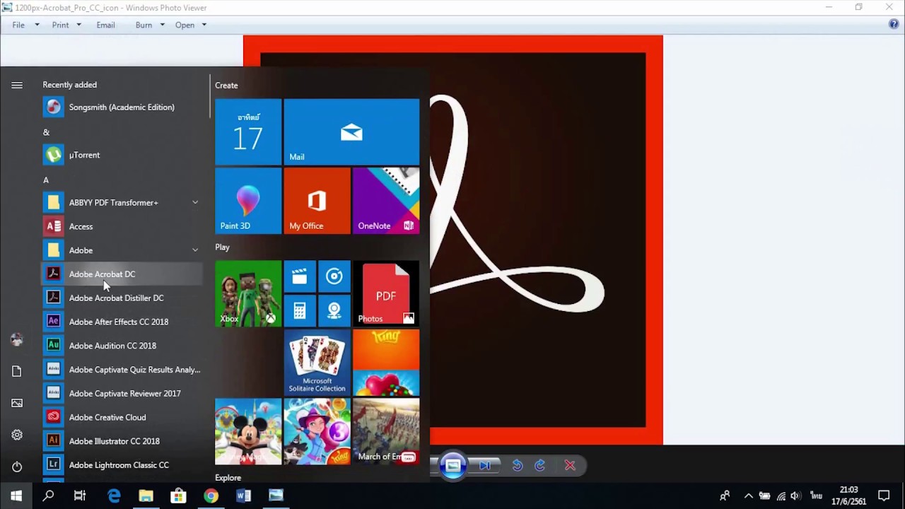Viewport: 905px width, 509px height.
Task: Open the Disney Magic Kingdoms Mickey tile
Action: [248, 432]
